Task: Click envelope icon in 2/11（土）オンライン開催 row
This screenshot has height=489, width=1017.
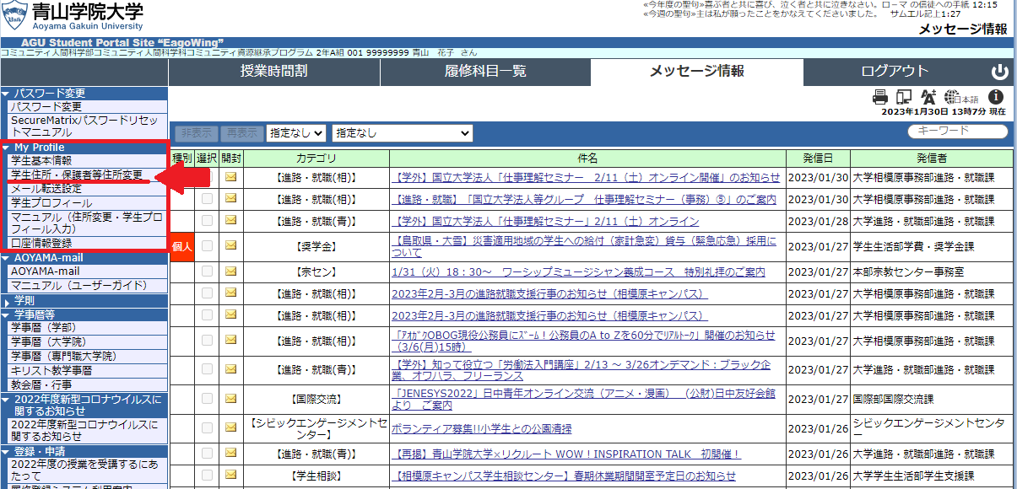Action: (x=231, y=177)
